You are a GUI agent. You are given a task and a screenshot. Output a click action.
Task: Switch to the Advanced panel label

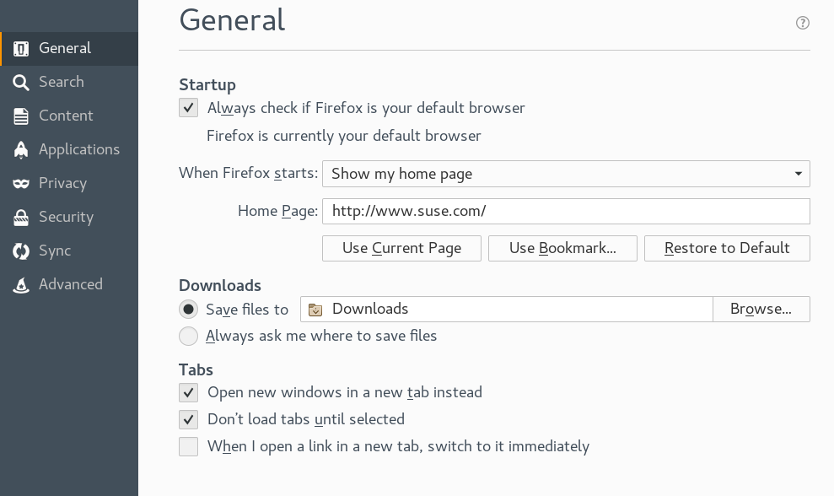(70, 284)
